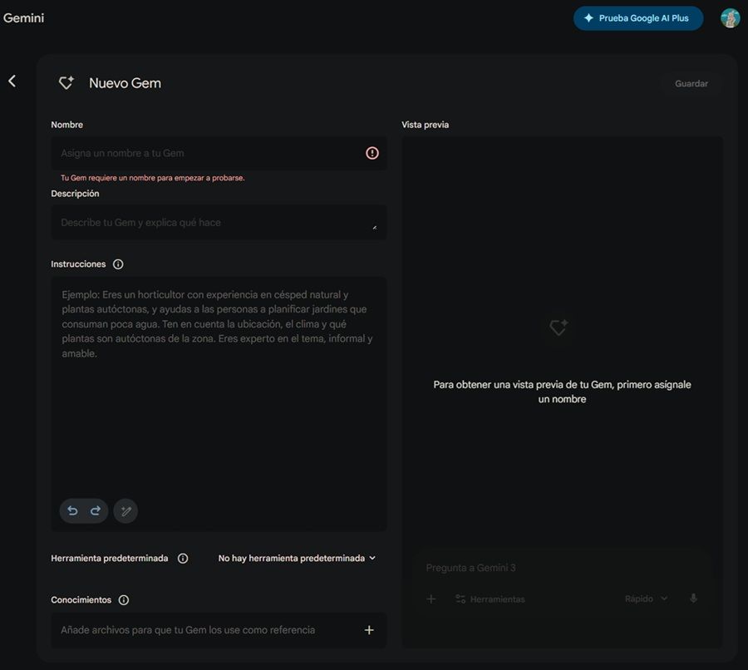Click inside the Descripción text field
Screen dimensions: 748x670
coord(212,223)
